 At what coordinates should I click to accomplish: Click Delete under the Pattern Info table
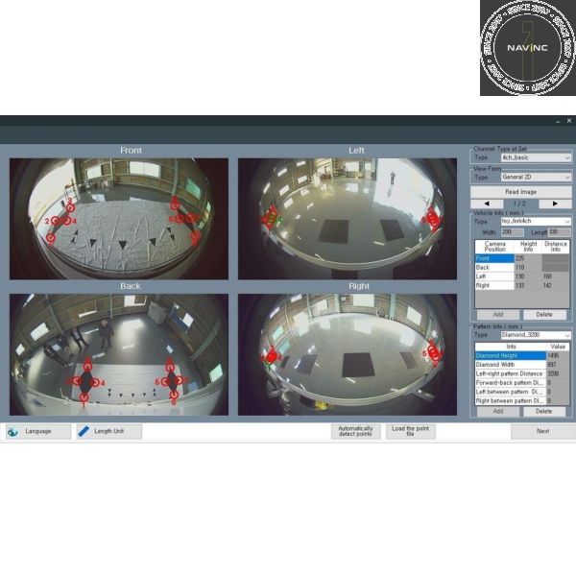point(544,411)
